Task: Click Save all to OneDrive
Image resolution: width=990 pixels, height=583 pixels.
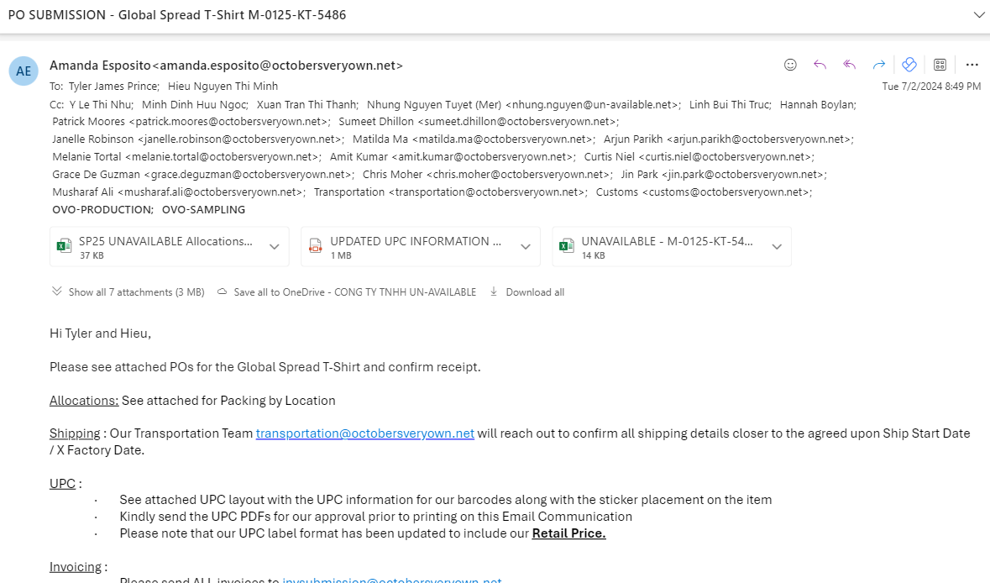Action: point(347,291)
